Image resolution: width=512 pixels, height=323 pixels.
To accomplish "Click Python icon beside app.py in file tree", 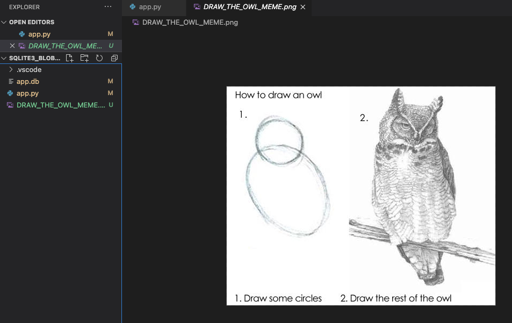I will point(10,93).
